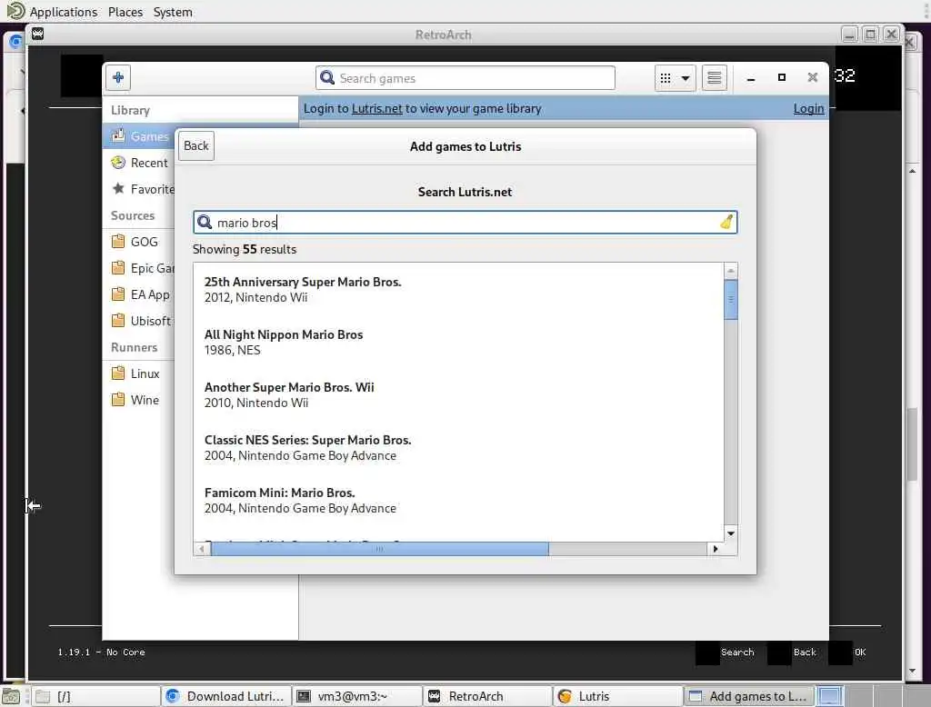Viewport: 931px width, 707px height.
Task: Select Games in the Lutris Library sidebar
Action: (x=140, y=136)
